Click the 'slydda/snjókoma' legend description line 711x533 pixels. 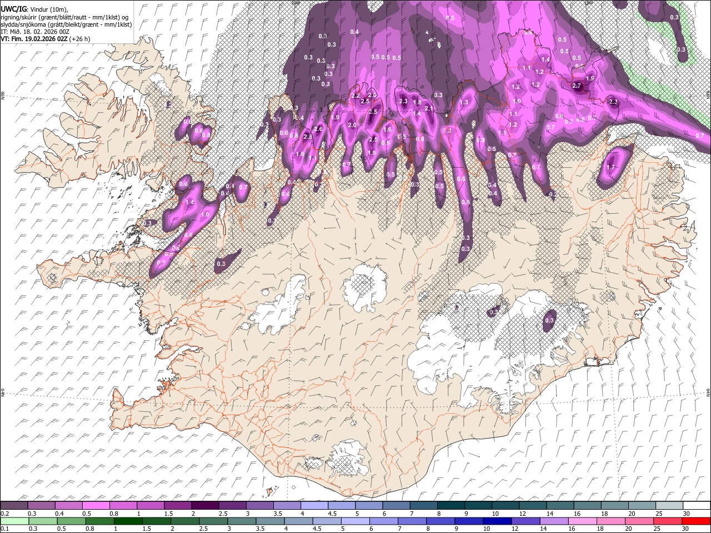tap(66, 24)
